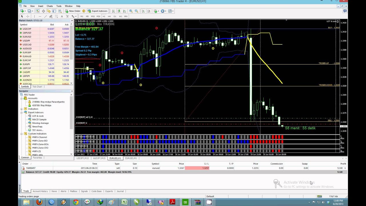Screen dimensions: 366x206
Task: Open the new chart toolbar icon
Action: 22,11
